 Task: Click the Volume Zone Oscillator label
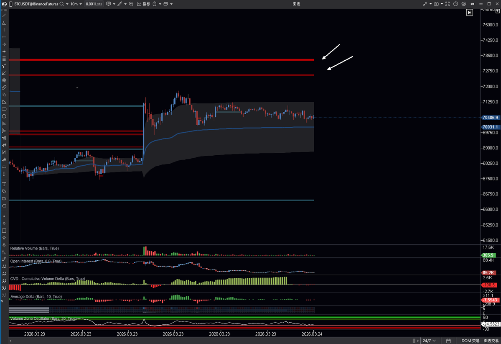point(43,318)
